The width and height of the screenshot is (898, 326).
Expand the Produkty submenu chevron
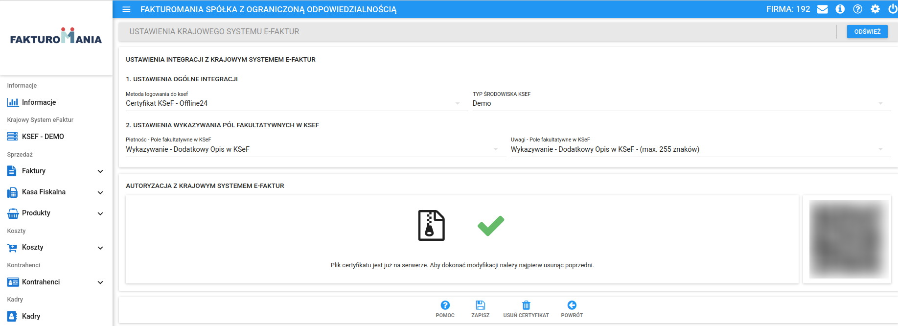tap(100, 213)
